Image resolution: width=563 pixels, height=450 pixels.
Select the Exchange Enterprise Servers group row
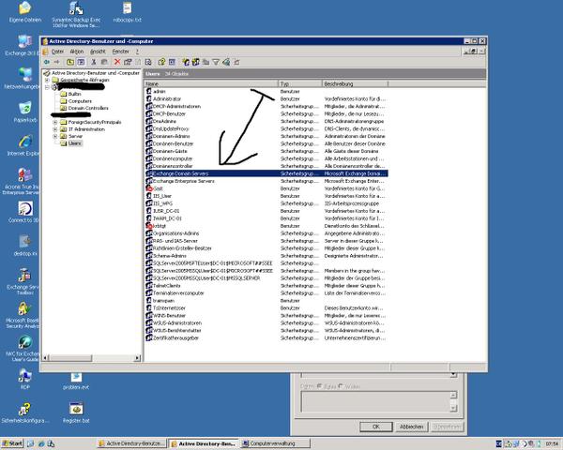click(266, 181)
